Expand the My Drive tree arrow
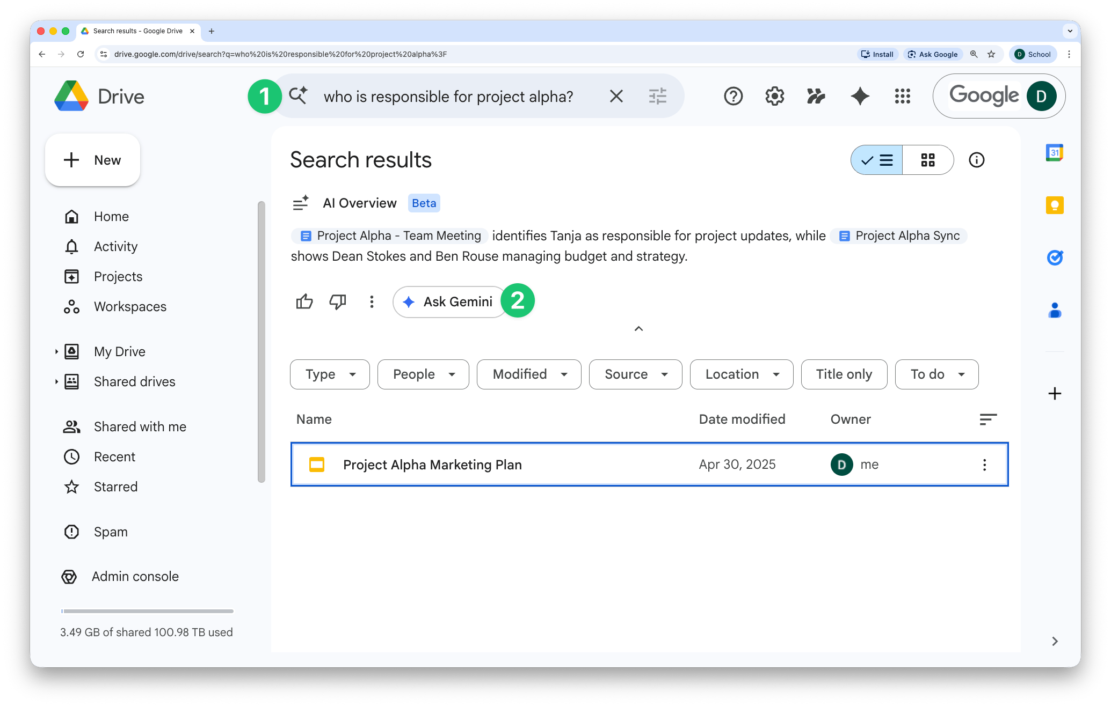This screenshot has width=1111, height=707. click(56, 352)
